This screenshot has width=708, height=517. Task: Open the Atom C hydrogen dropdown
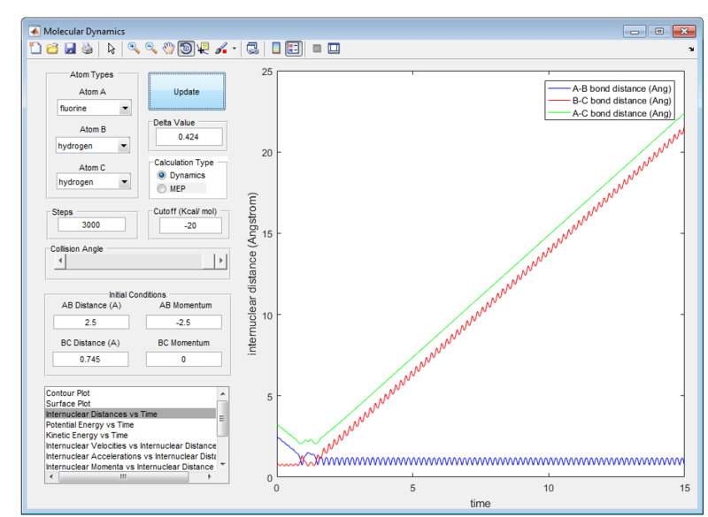coord(94,182)
